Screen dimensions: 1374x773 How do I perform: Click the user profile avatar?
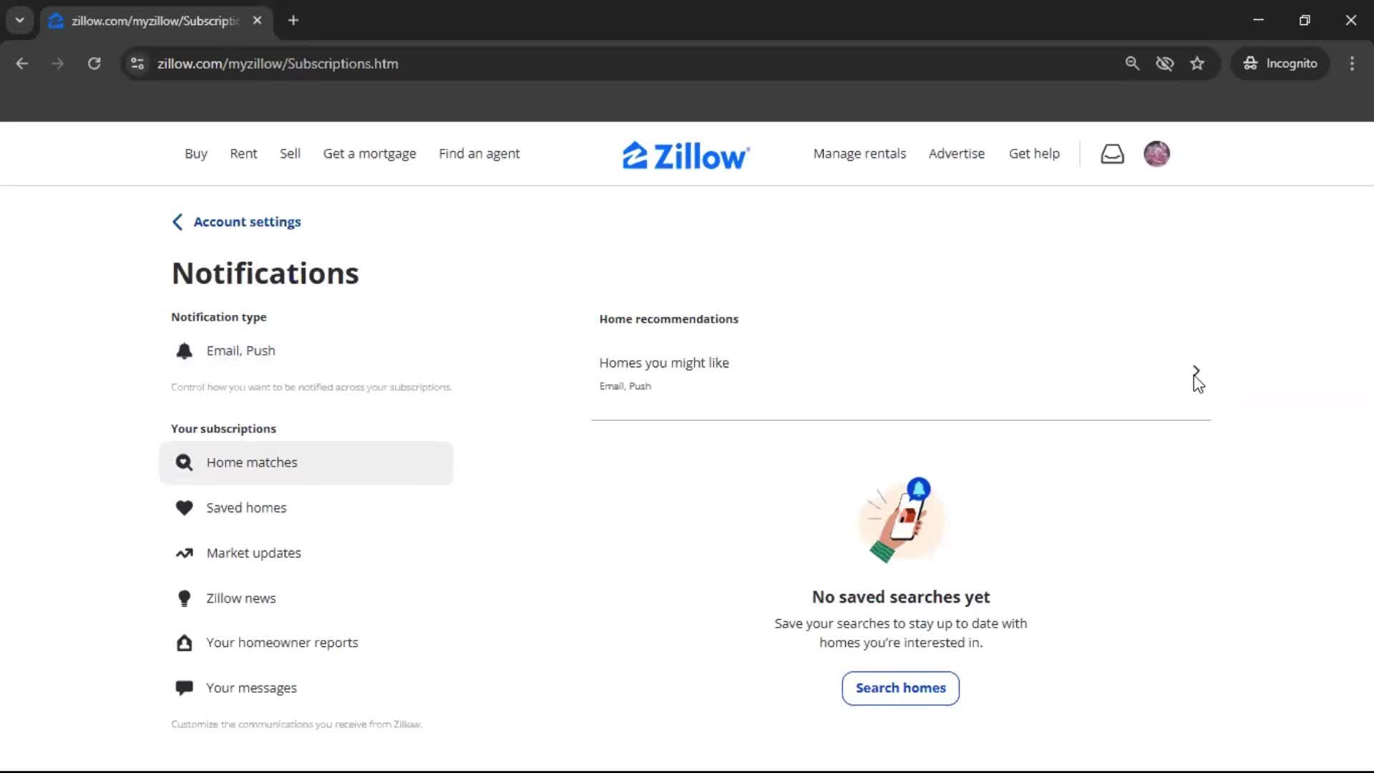click(x=1156, y=154)
